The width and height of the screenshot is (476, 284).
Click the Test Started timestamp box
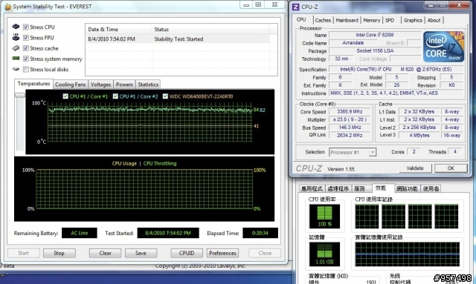168,233
